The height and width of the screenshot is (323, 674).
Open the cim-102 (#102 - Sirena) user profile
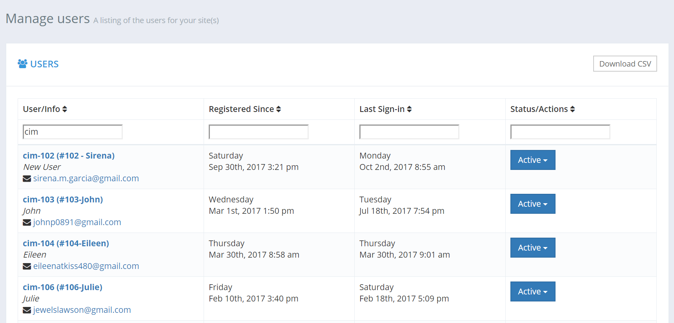point(69,155)
